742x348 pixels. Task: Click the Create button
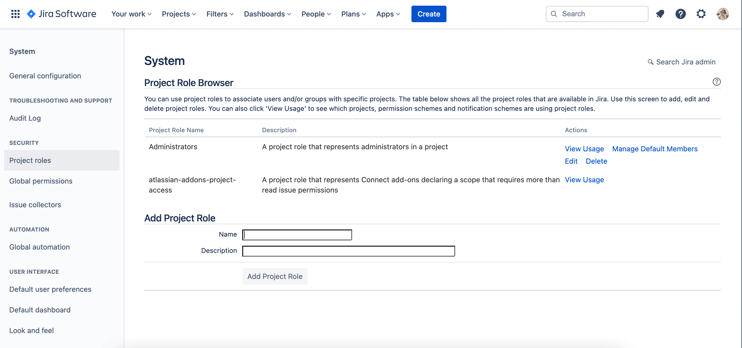tap(428, 14)
